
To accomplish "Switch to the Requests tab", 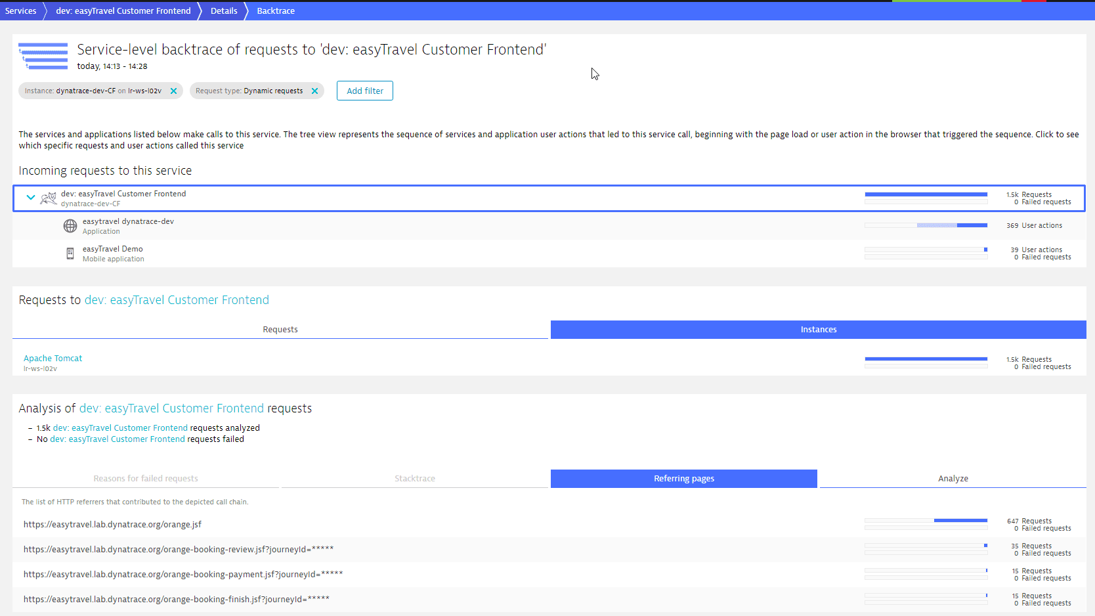I will (x=280, y=330).
